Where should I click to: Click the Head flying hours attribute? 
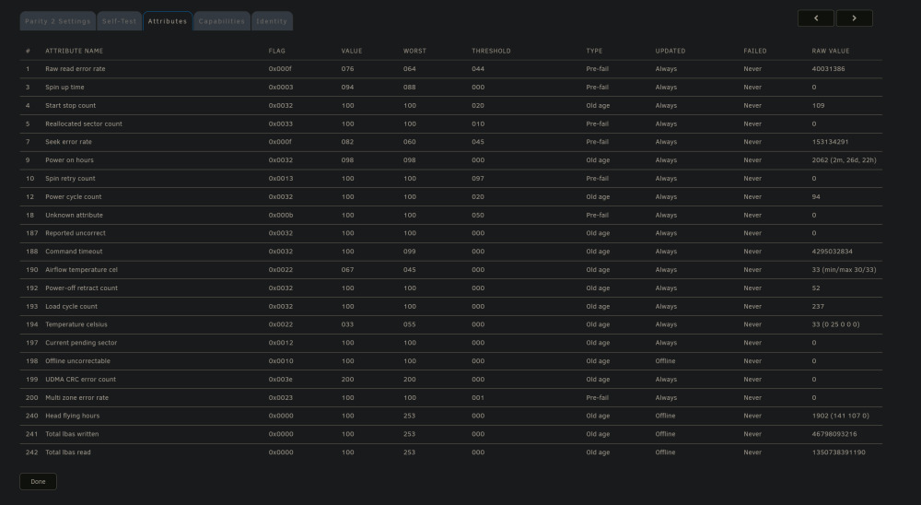pyautogui.click(x=72, y=416)
